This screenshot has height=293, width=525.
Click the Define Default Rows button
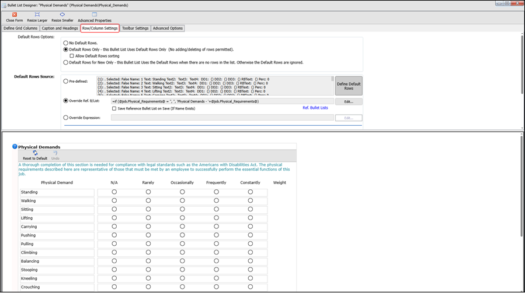point(349,86)
